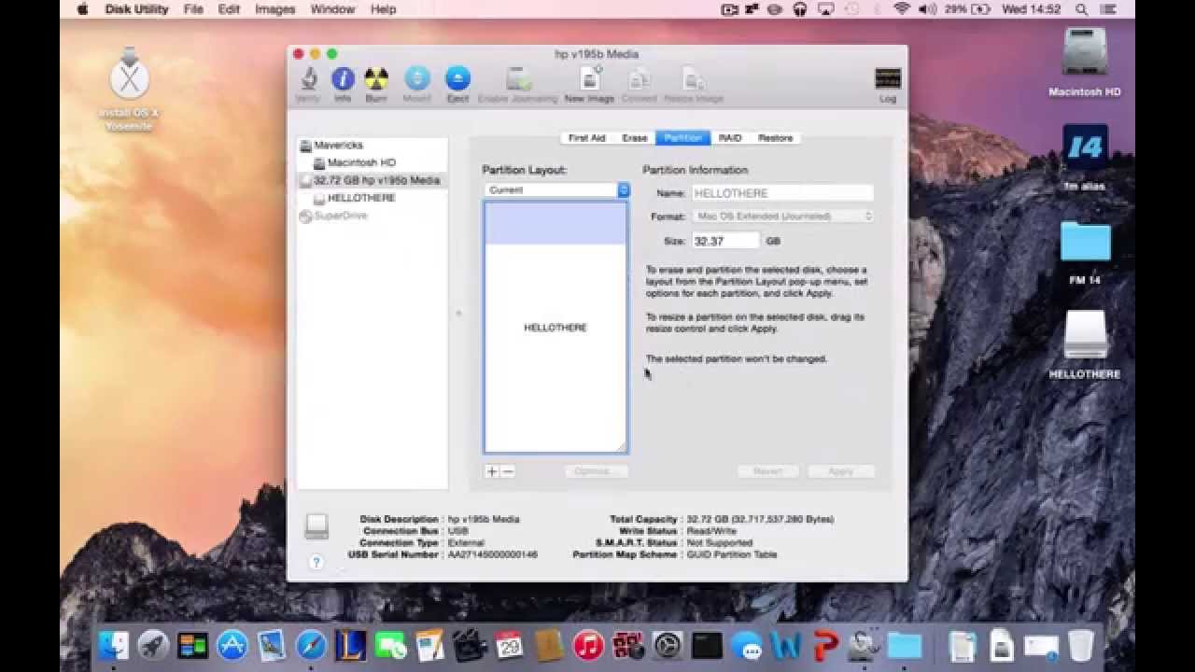Open the Partition Layout dropdown

coord(557,189)
